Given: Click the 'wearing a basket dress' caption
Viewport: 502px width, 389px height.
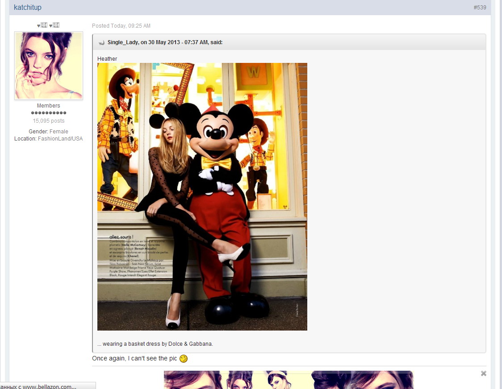Looking at the screenshot, I should [155, 344].
